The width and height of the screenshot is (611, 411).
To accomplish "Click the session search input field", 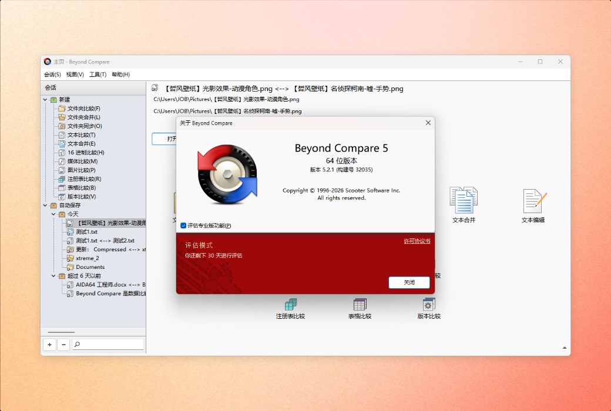I will tap(108, 345).
